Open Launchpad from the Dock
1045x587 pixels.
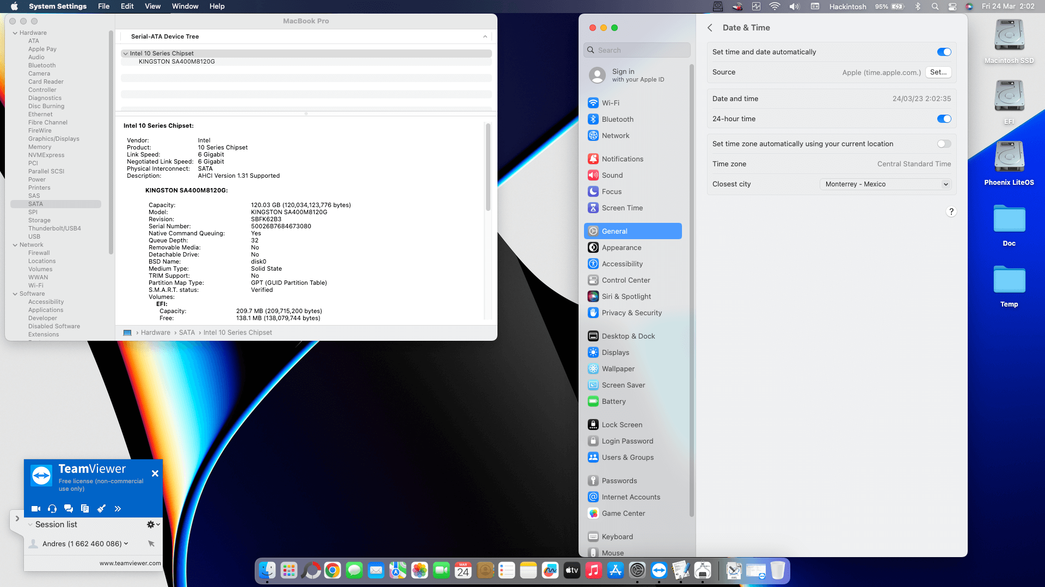289,570
